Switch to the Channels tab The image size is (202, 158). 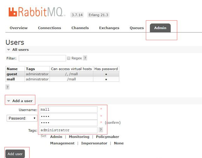[x=80, y=28]
